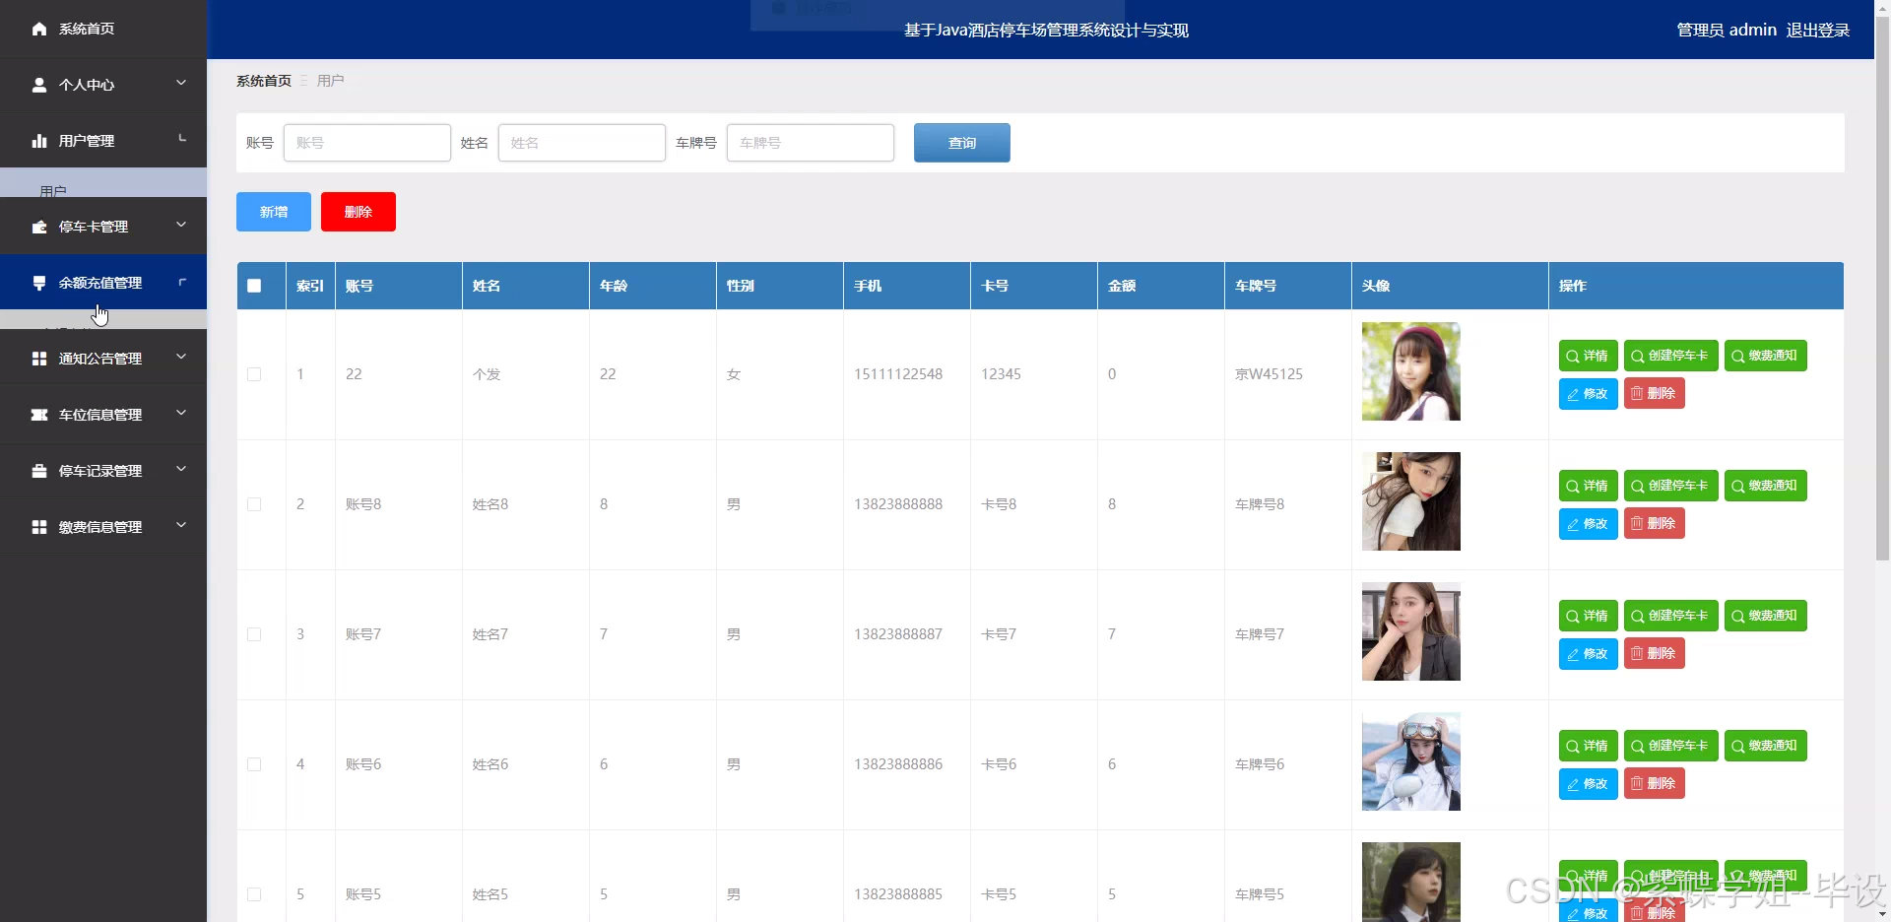Open 停车卡管理 sidebar menu
Screen dimensions: 1891x922
[x=103, y=227]
